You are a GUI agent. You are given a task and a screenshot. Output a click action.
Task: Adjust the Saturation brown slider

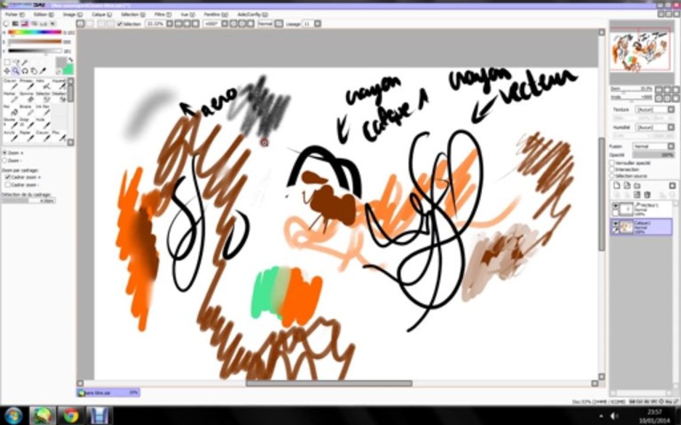(x=35, y=42)
